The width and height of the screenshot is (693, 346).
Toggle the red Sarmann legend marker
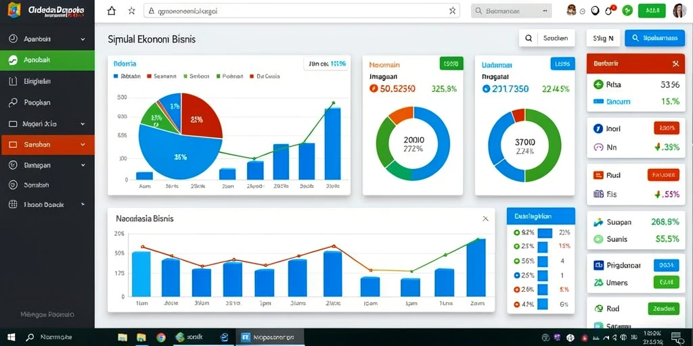click(x=149, y=76)
